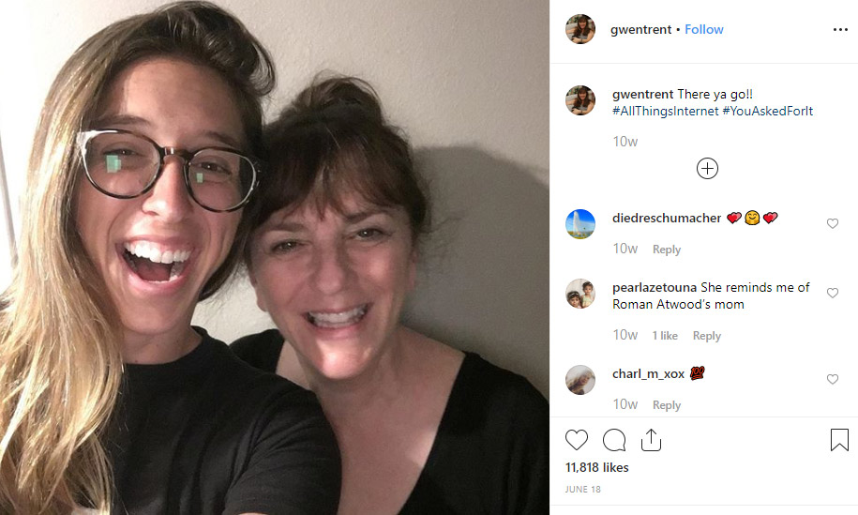Reply to charl_m_xox's comment
The width and height of the screenshot is (858, 515).
point(667,405)
